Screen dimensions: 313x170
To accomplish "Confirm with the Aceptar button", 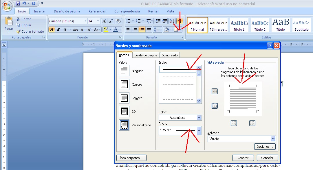I will pyautogui.click(x=243, y=158).
